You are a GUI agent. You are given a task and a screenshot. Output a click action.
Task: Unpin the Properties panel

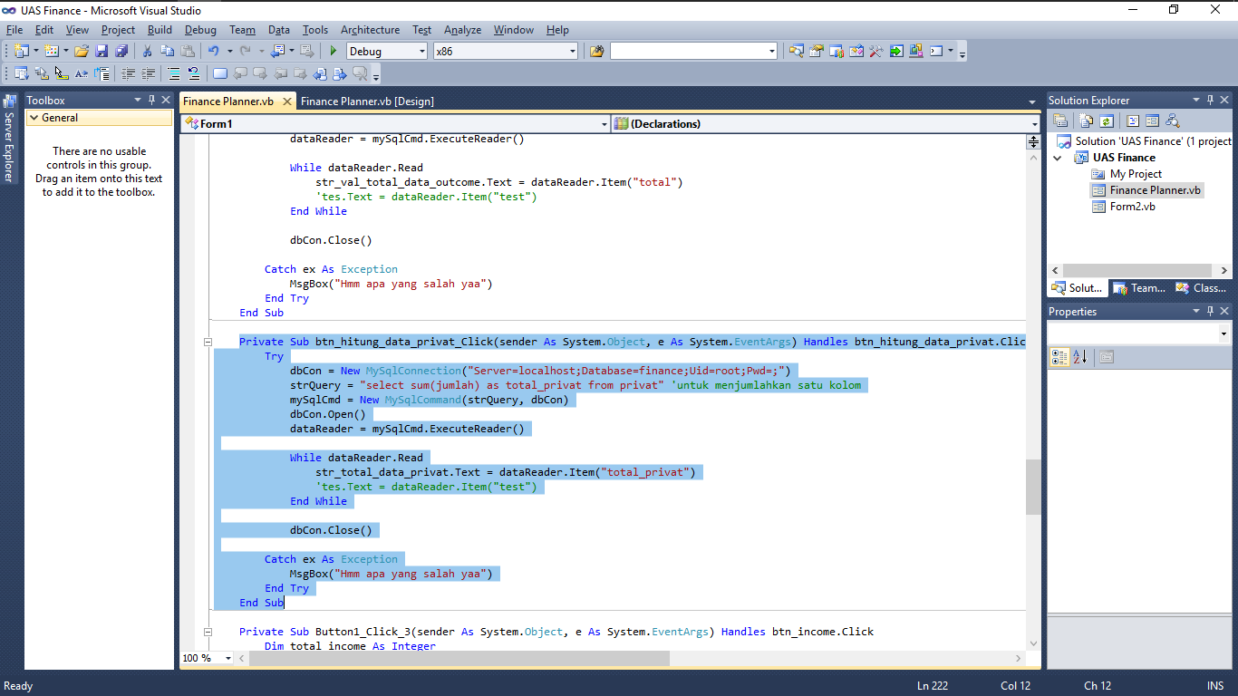tap(1211, 311)
